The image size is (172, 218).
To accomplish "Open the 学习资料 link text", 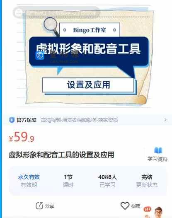I will tap(157, 159).
